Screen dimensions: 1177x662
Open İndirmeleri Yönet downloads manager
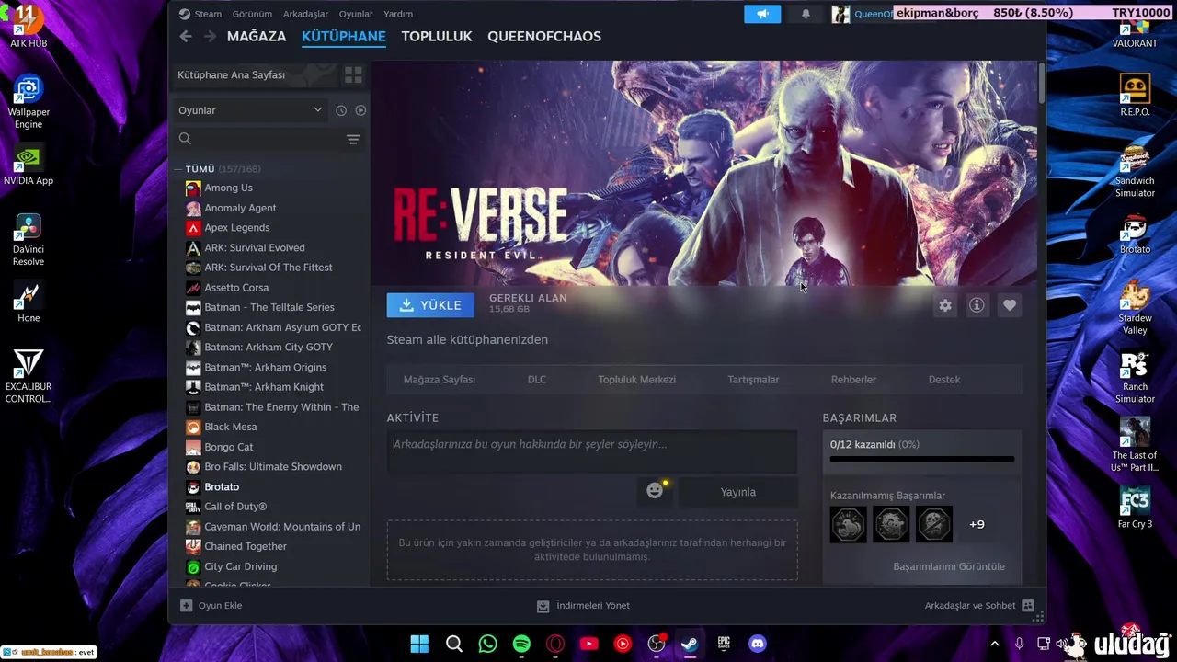(x=583, y=606)
